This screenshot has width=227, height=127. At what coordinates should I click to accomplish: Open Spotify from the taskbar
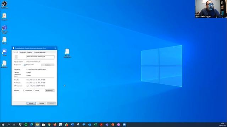pyautogui.click(x=26, y=125)
